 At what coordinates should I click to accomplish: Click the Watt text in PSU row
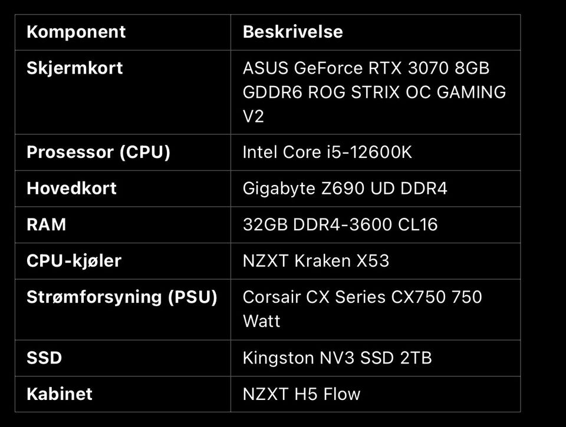coord(261,321)
